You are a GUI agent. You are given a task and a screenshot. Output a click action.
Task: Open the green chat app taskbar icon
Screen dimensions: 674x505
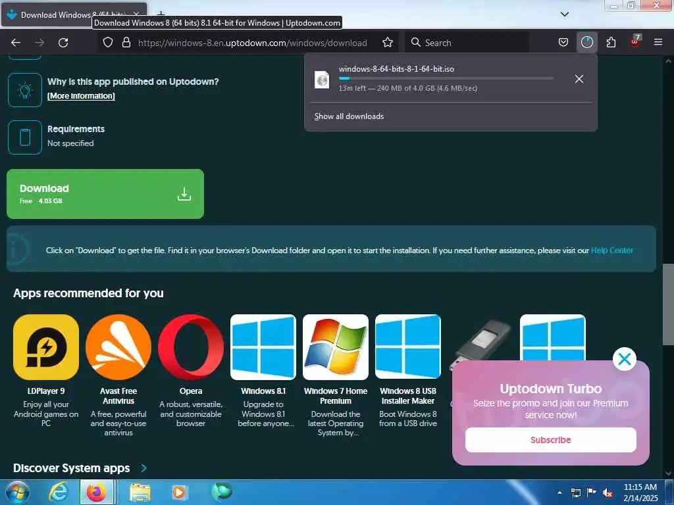point(222,492)
